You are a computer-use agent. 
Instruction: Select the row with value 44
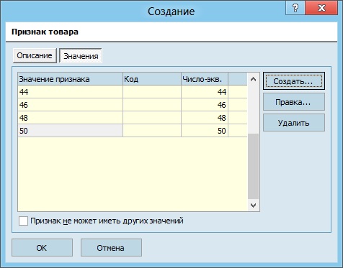pos(133,92)
